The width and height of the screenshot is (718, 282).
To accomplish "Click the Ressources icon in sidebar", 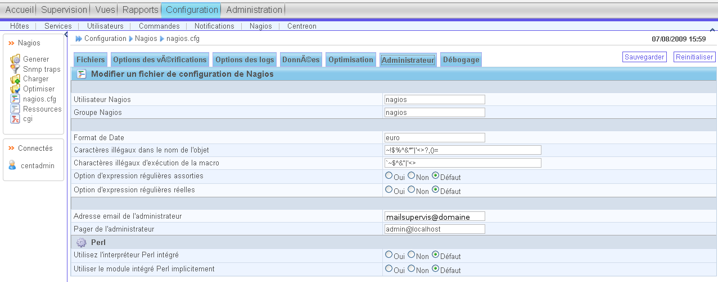I will (x=15, y=109).
